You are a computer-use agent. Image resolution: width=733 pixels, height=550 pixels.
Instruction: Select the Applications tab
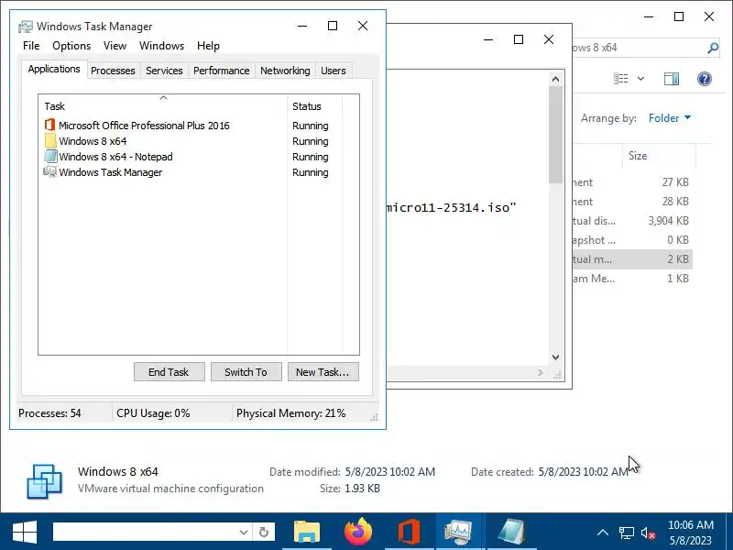tap(54, 70)
